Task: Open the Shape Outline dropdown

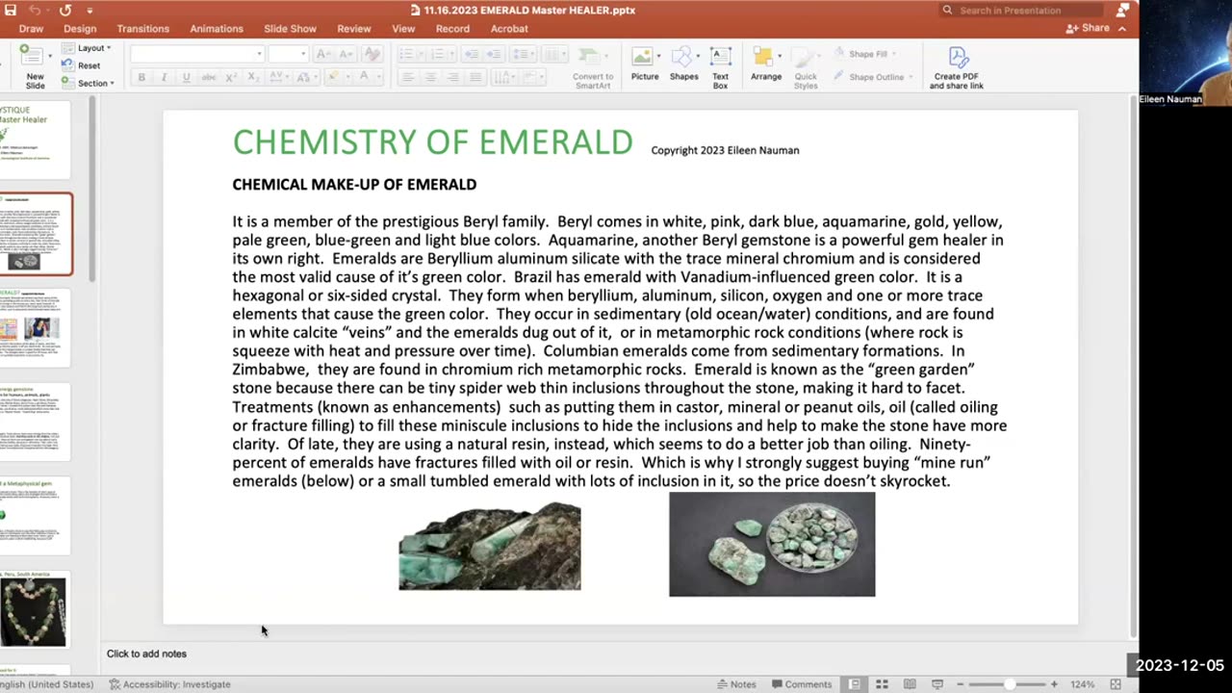Action: tap(872, 77)
